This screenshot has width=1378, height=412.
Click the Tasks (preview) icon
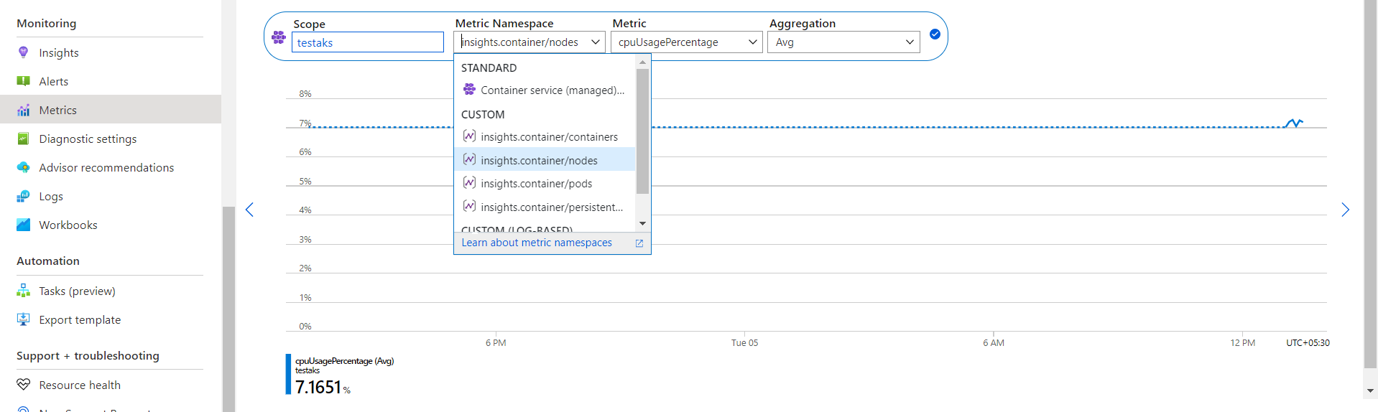(24, 291)
